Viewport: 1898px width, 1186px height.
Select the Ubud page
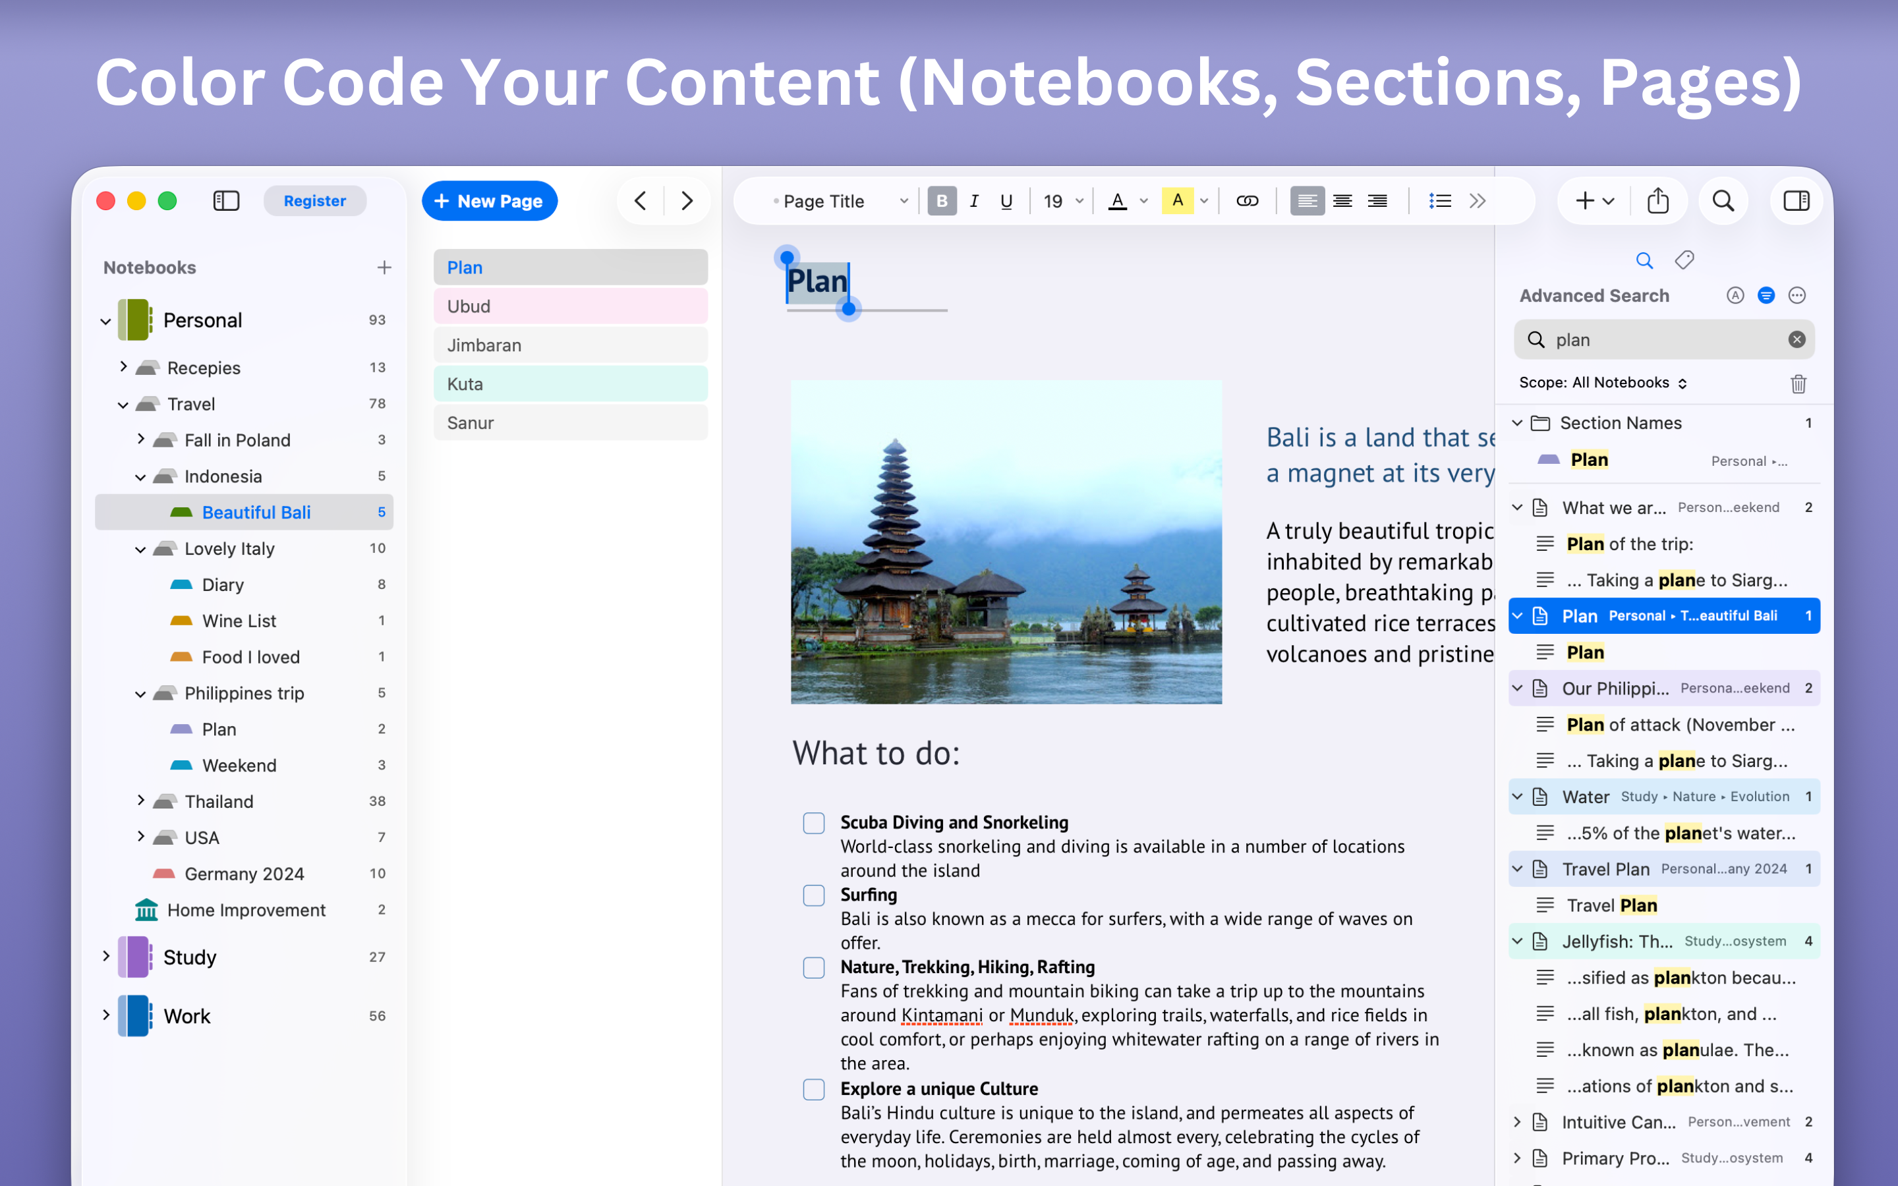tap(570, 306)
